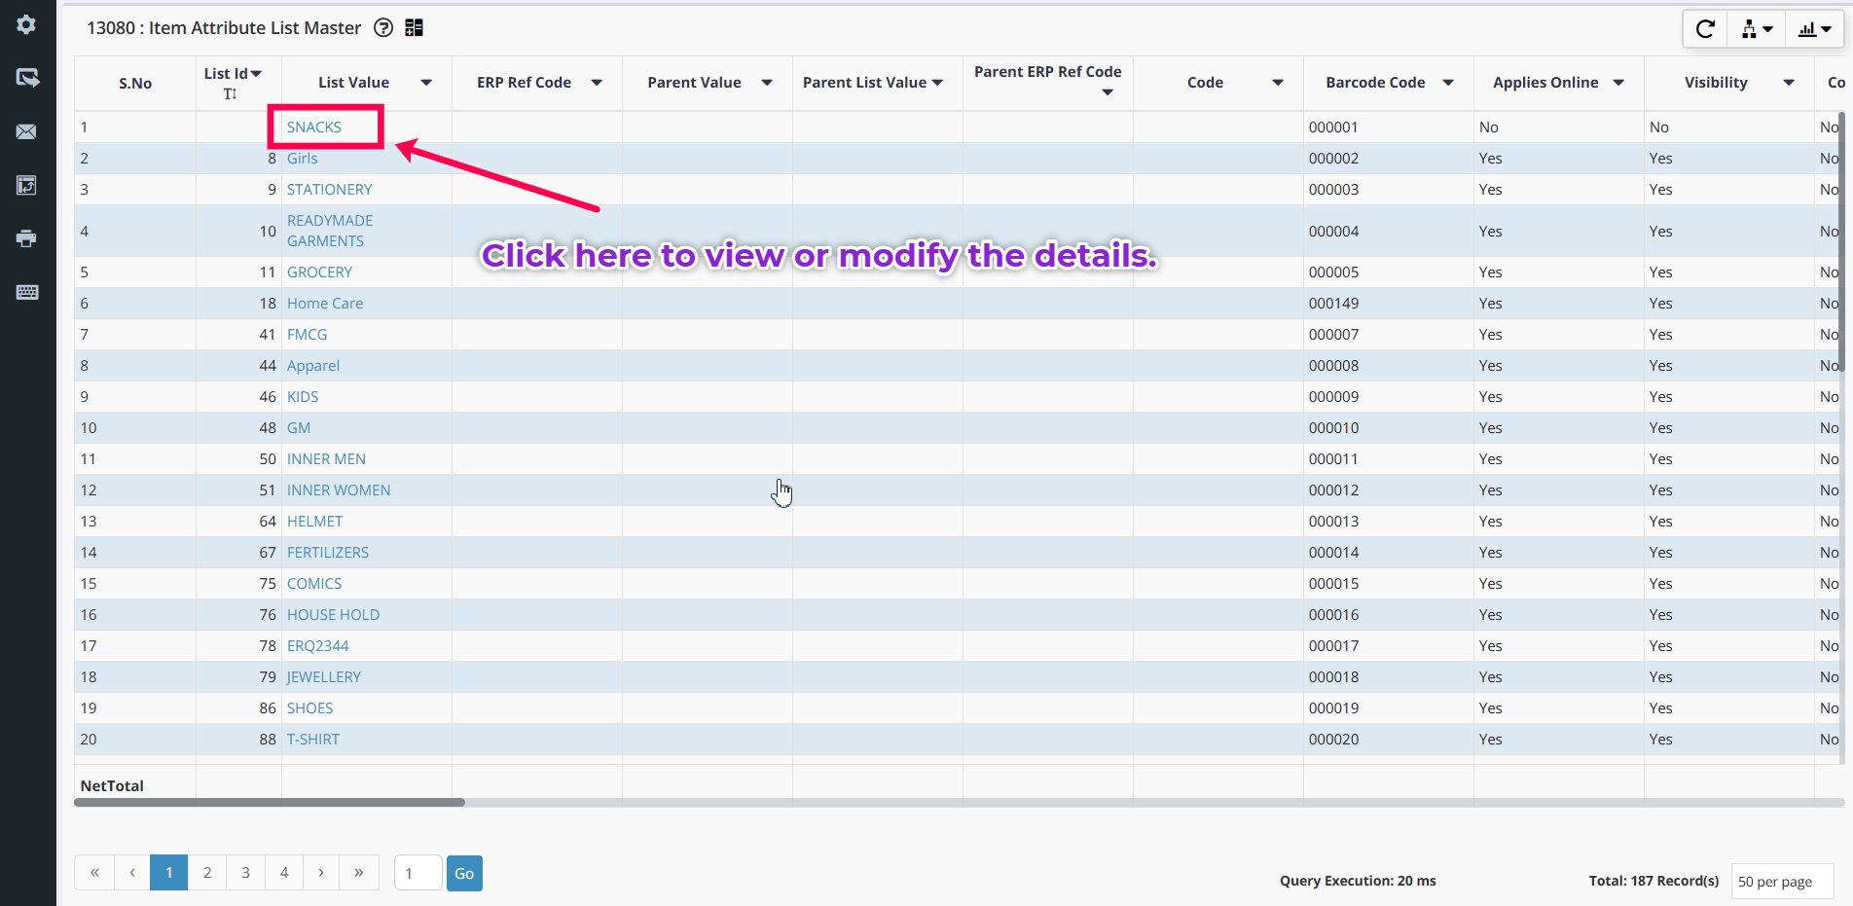Open the READYMADE GARMENTS list value
This screenshot has width=1853, height=906.
pyautogui.click(x=330, y=231)
